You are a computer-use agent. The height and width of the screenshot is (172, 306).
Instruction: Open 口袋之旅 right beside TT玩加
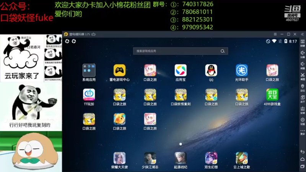pos(119,95)
